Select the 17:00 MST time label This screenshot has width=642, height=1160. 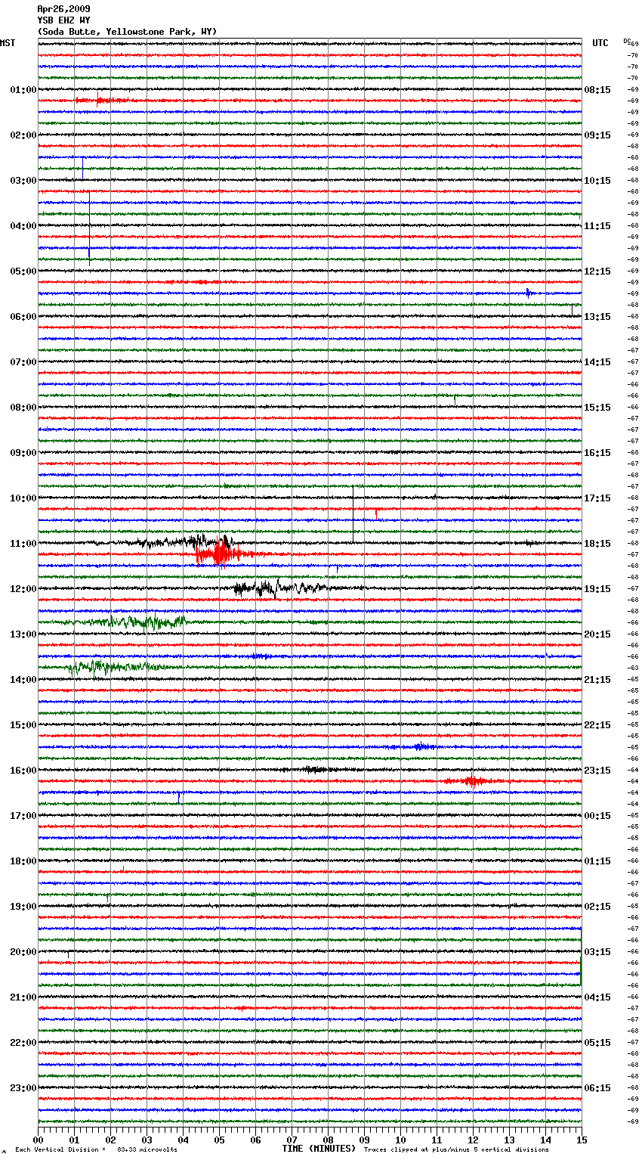[x=23, y=816]
